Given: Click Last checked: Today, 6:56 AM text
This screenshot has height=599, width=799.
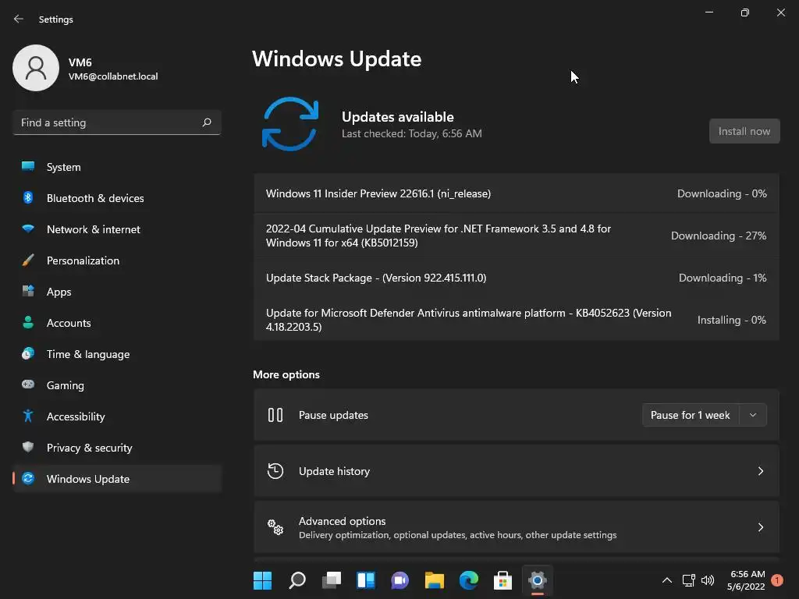Looking at the screenshot, I should (412, 133).
